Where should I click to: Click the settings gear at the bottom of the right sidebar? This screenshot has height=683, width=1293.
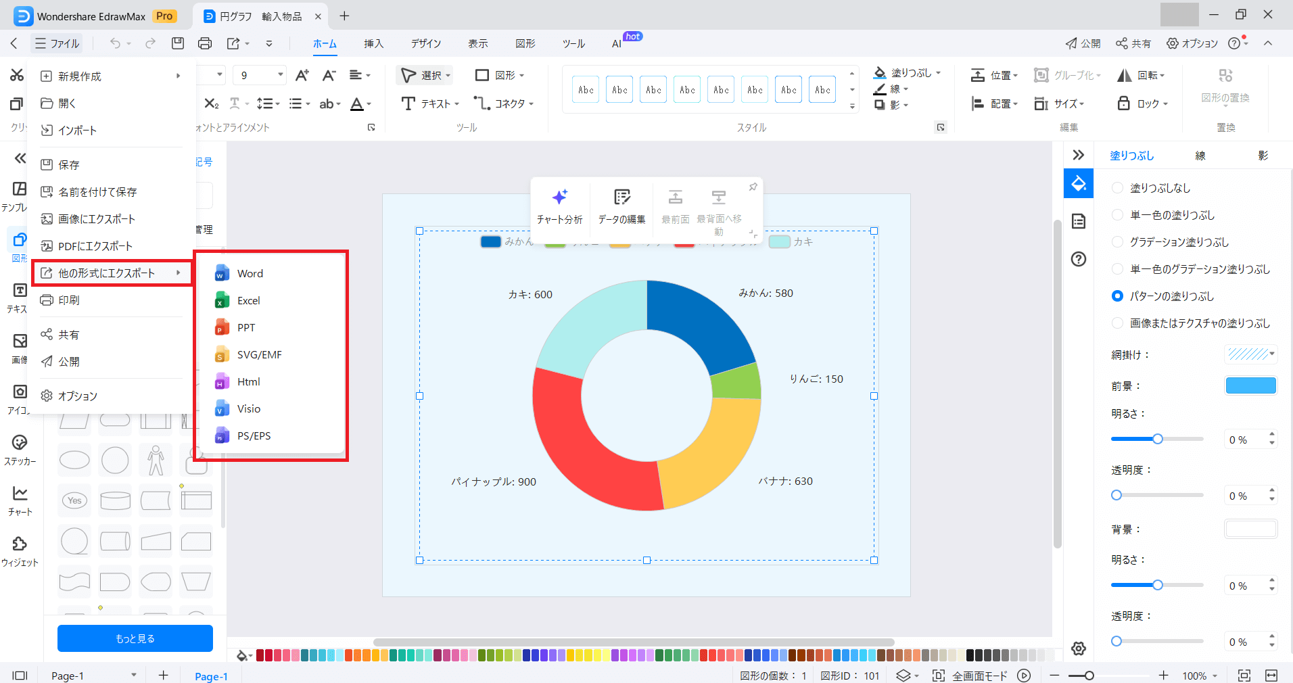1079,649
